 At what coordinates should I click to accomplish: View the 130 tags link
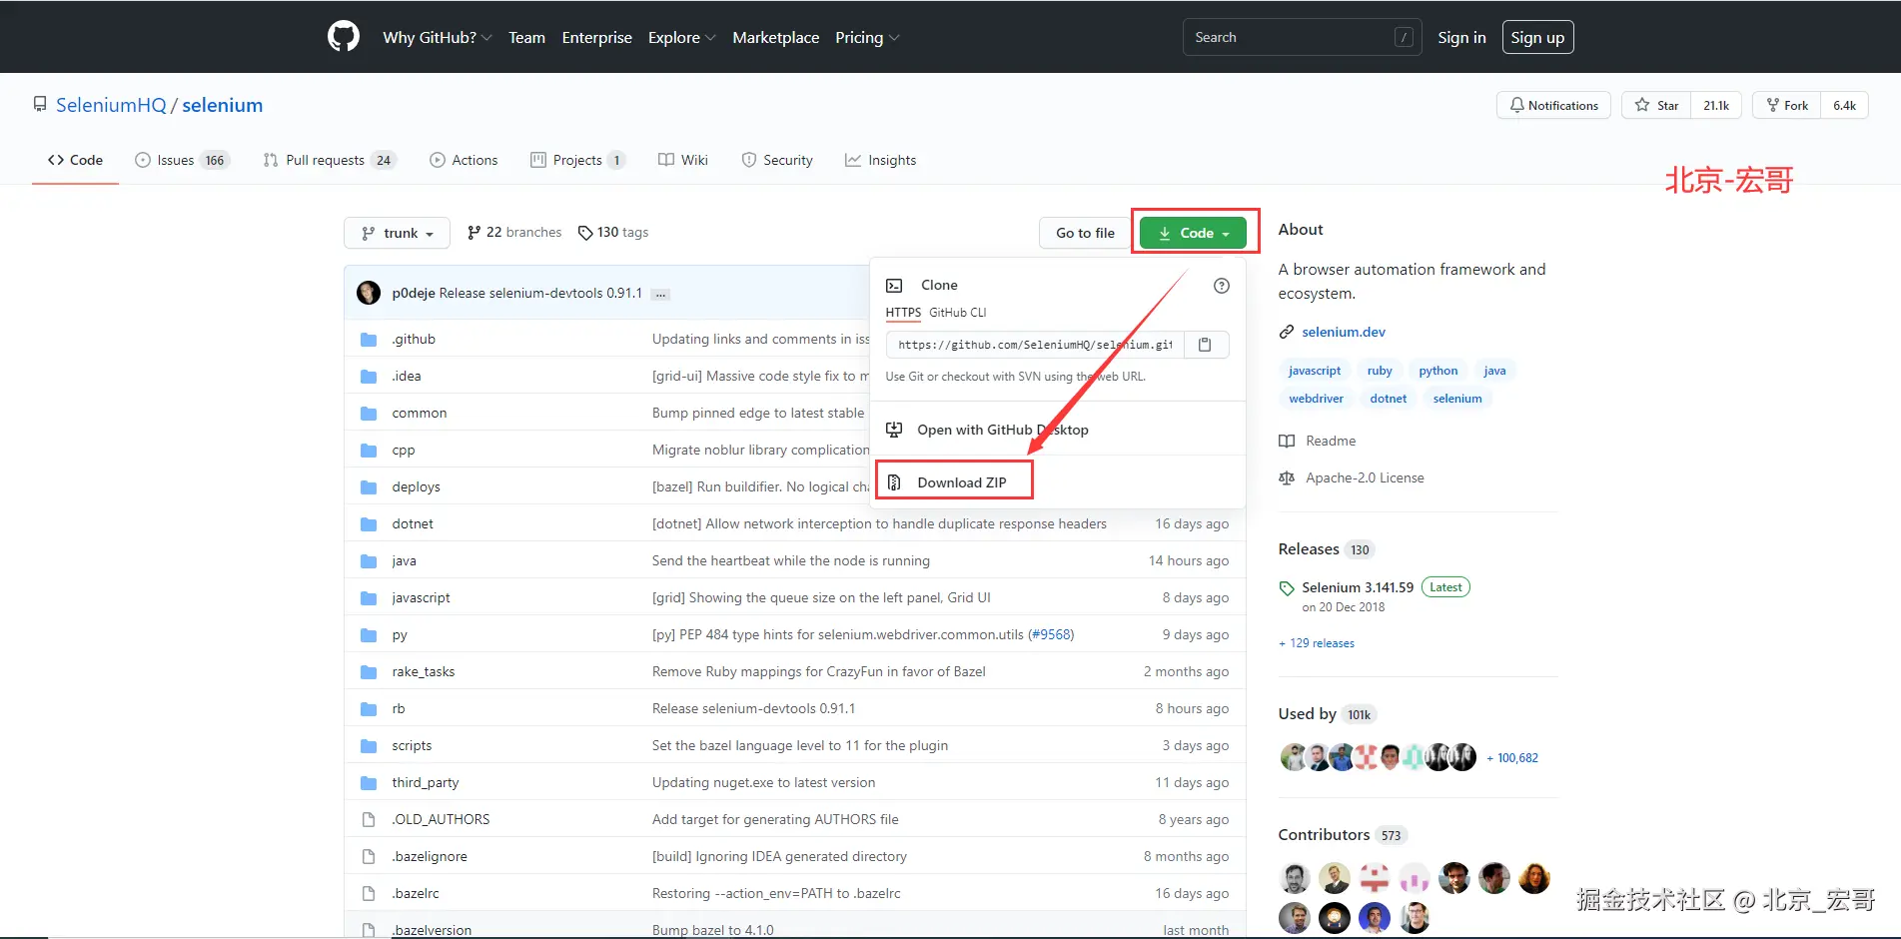613,233
